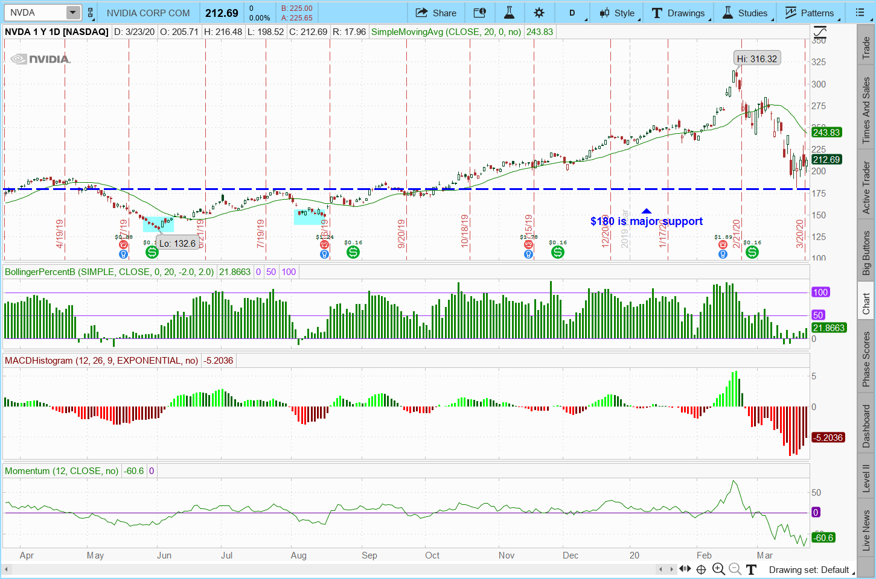
Task: Click the Share button
Action: click(436, 13)
